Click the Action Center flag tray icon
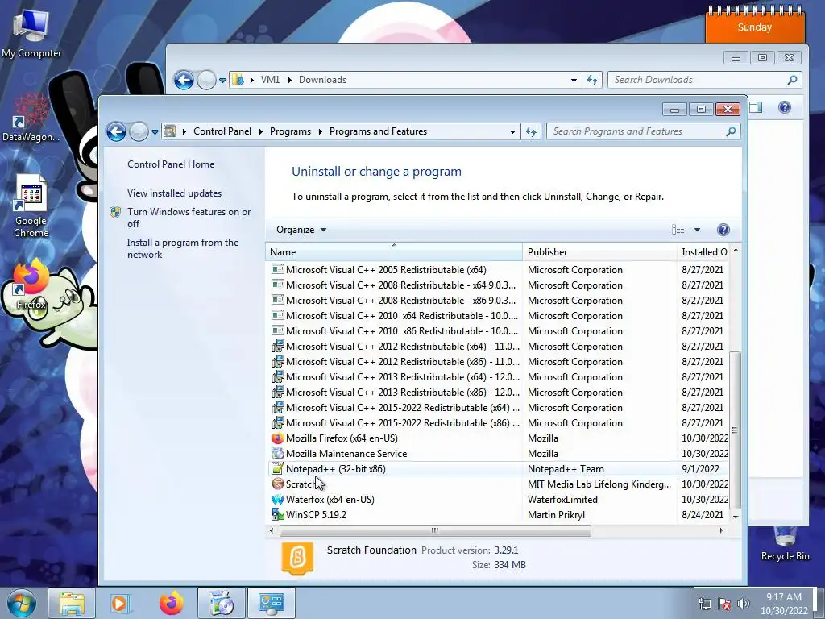Screen dimensions: 825x619 click(724, 604)
